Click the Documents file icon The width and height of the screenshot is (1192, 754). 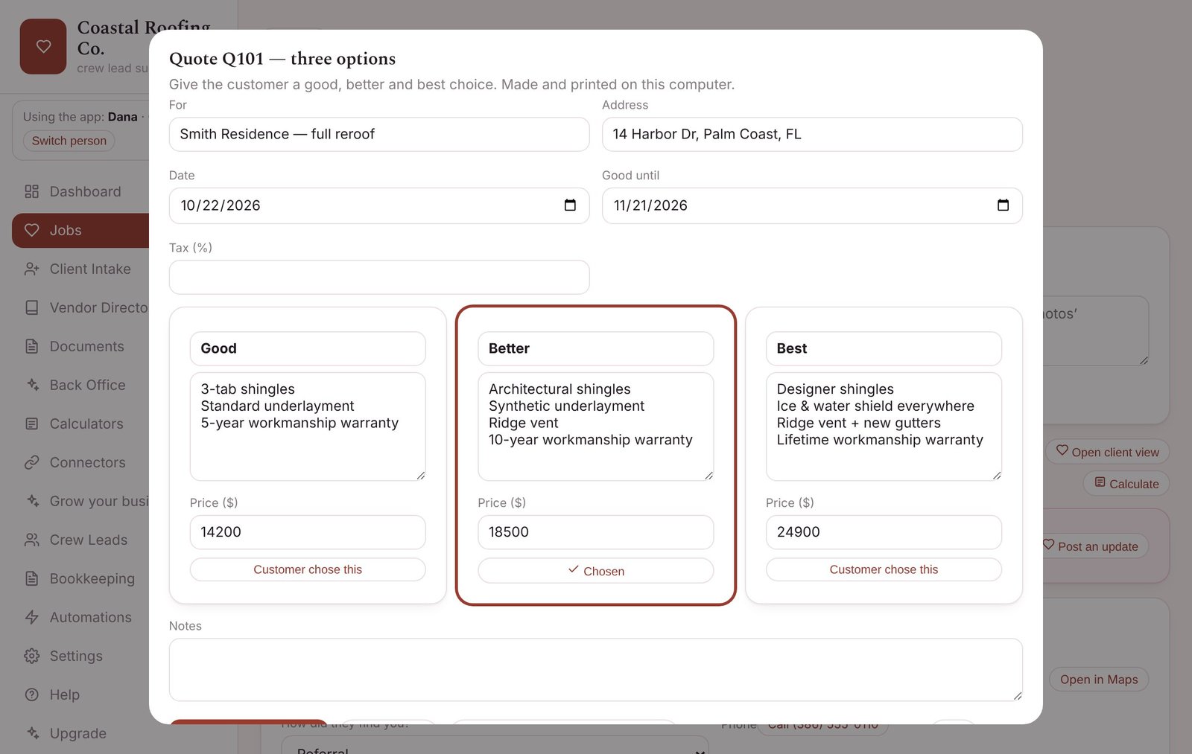(x=31, y=346)
